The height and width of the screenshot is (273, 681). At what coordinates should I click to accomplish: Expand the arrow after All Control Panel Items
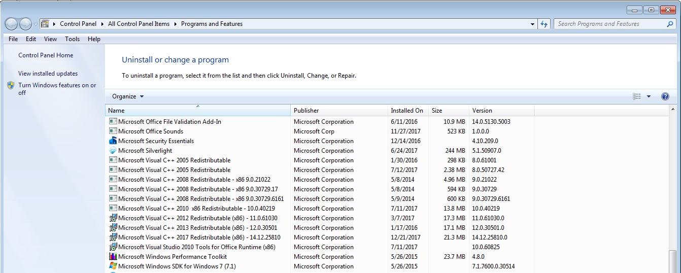176,24
